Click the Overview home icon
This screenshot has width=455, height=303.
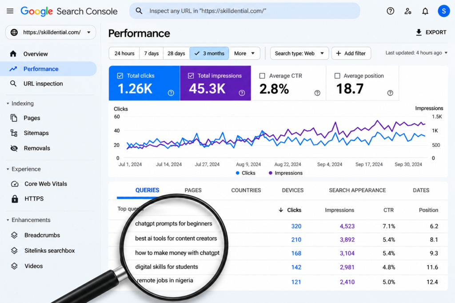click(13, 54)
